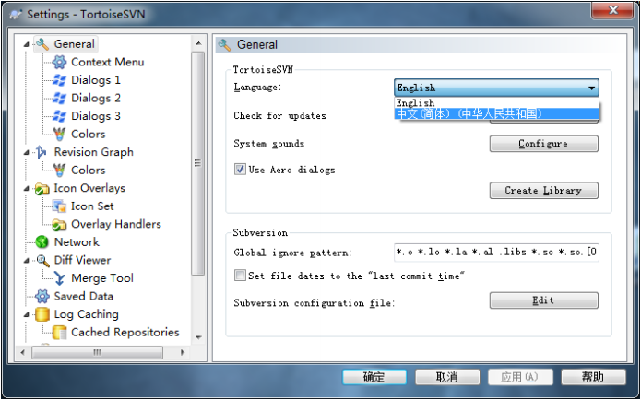Click the Create Library button

(x=544, y=191)
